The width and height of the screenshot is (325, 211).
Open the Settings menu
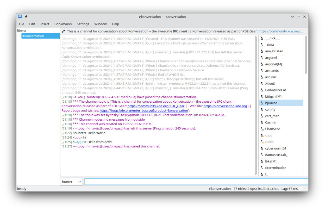click(x=83, y=24)
